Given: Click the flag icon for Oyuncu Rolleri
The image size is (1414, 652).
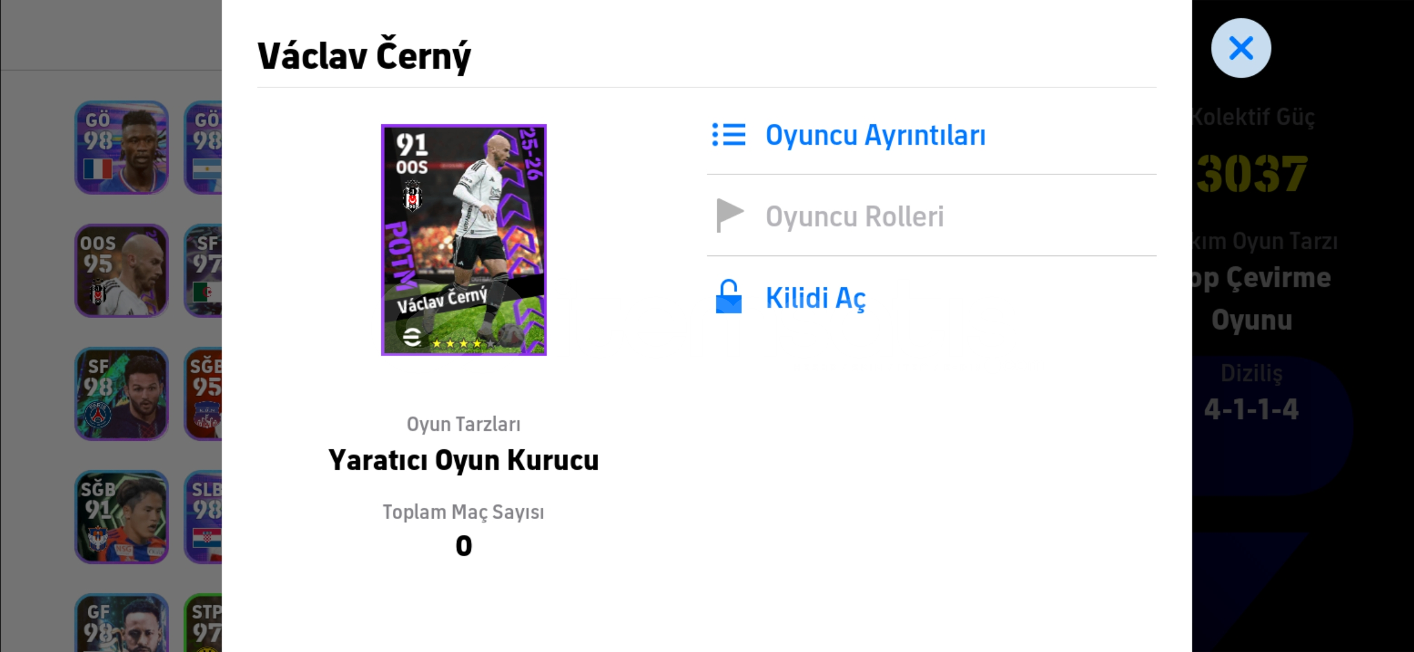Looking at the screenshot, I should coord(729,216).
